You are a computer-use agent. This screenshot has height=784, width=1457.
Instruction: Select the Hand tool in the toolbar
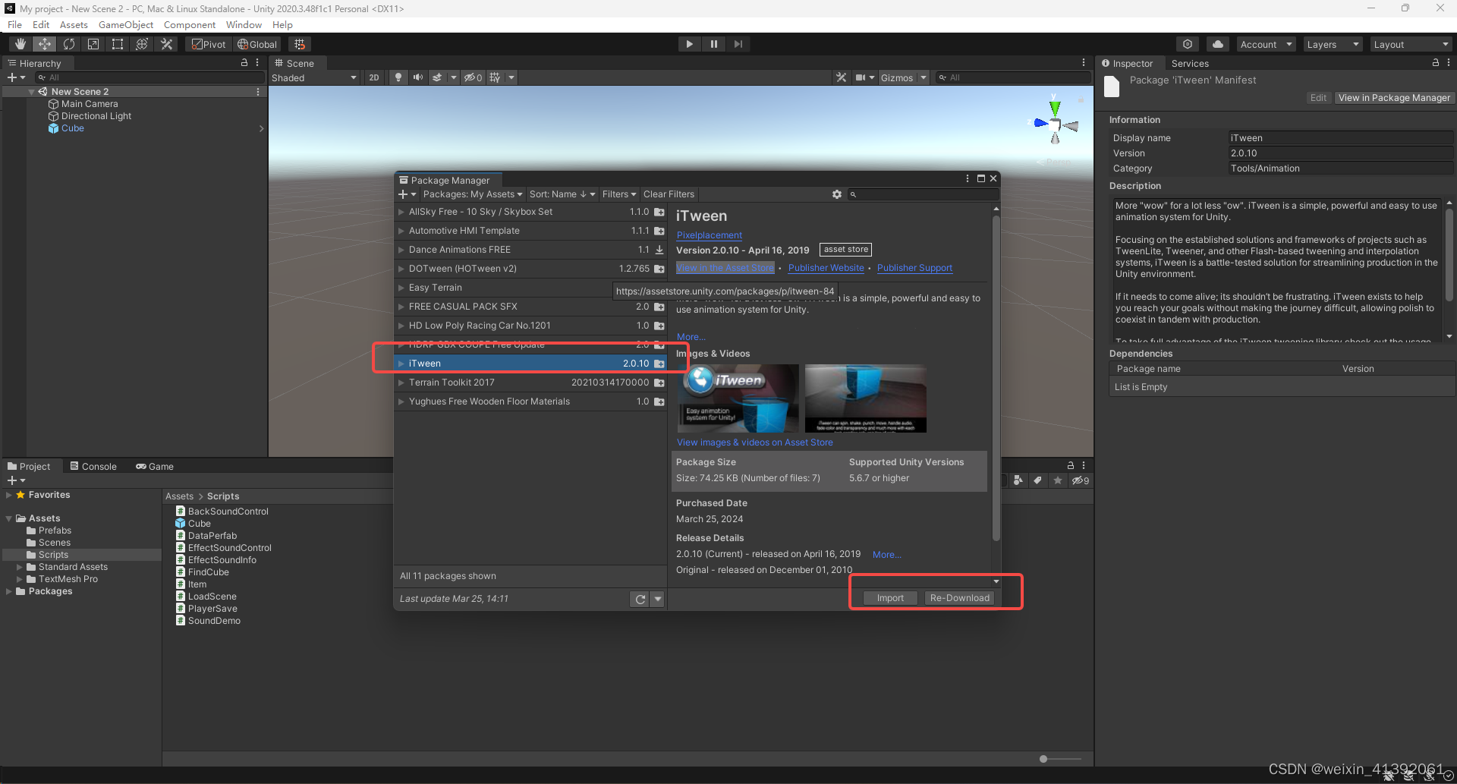click(x=20, y=44)
